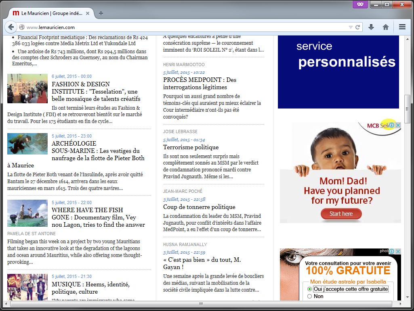Click the date '3 juillet, 2015 - 22:59'

point(184,253)
